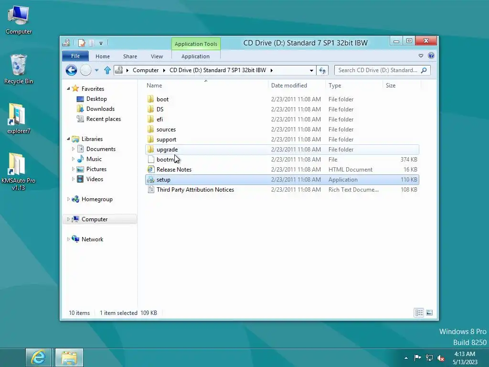Click Properties quick access toolbar icon
Image resolution: width=489 pixels, height=367 pixels.
pos(81,43)
